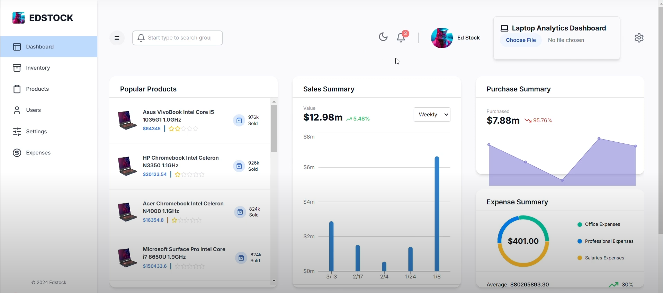Image resolution: width=663 pixels, height=293 pixels.
Task: Open Products page in sidebar
Action: (x=49, y=89)
